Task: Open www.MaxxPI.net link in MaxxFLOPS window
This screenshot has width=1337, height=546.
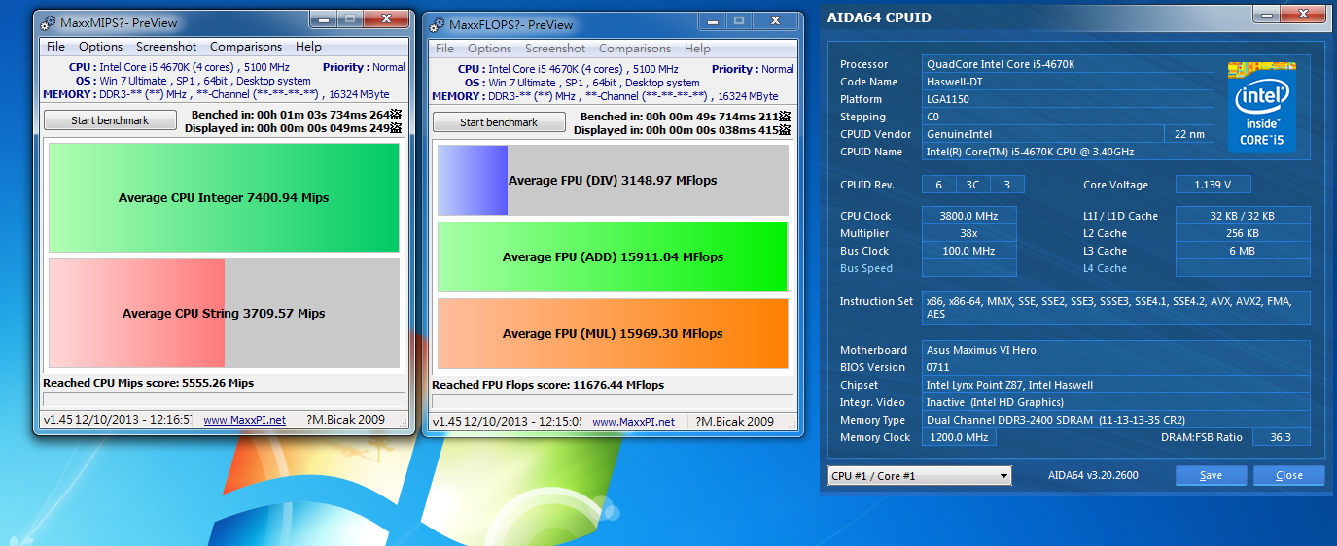Action: [x=633, y=422]
